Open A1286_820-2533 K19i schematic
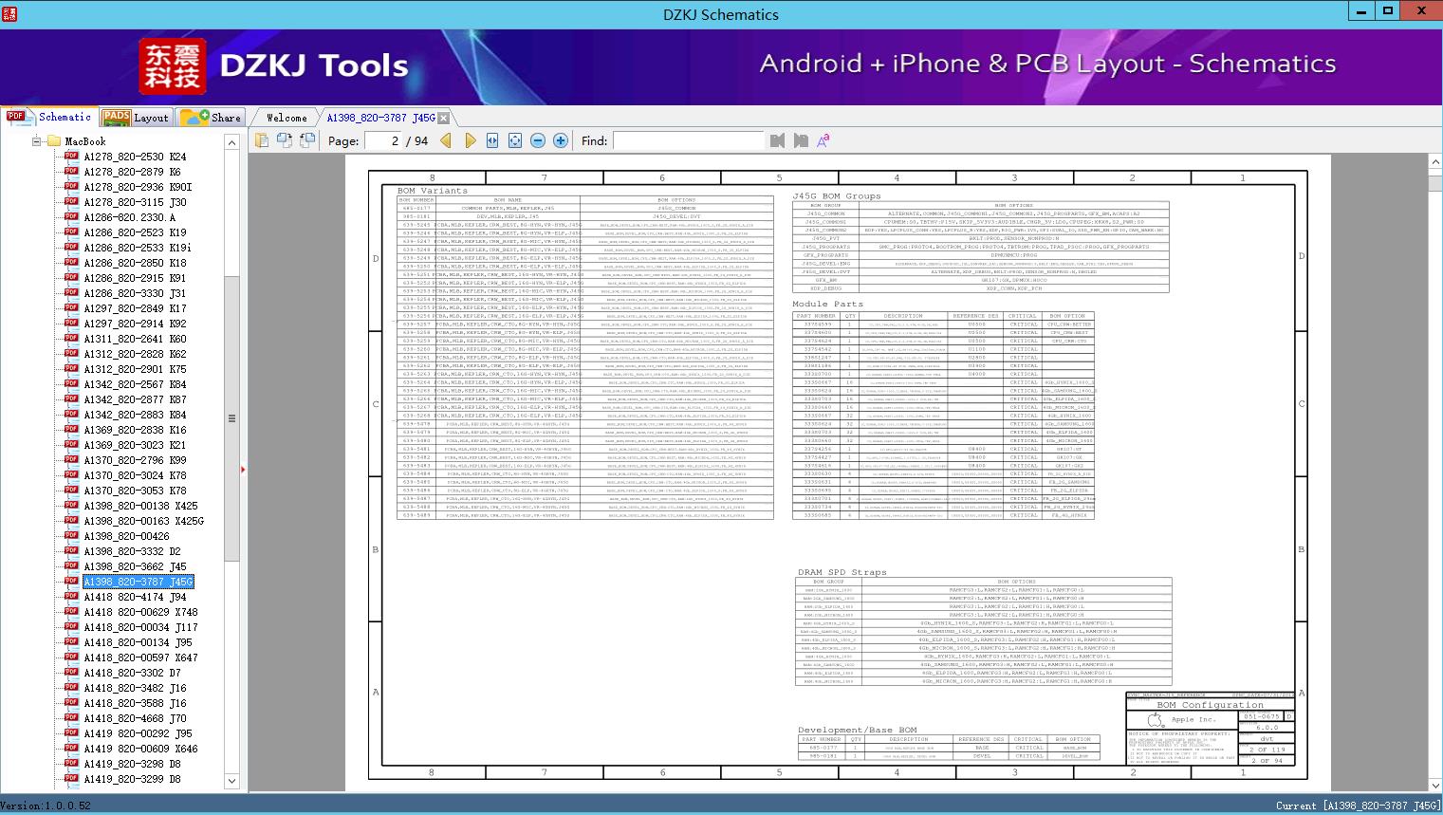The width and height of the screenshot is (1443, 815). 138,248
